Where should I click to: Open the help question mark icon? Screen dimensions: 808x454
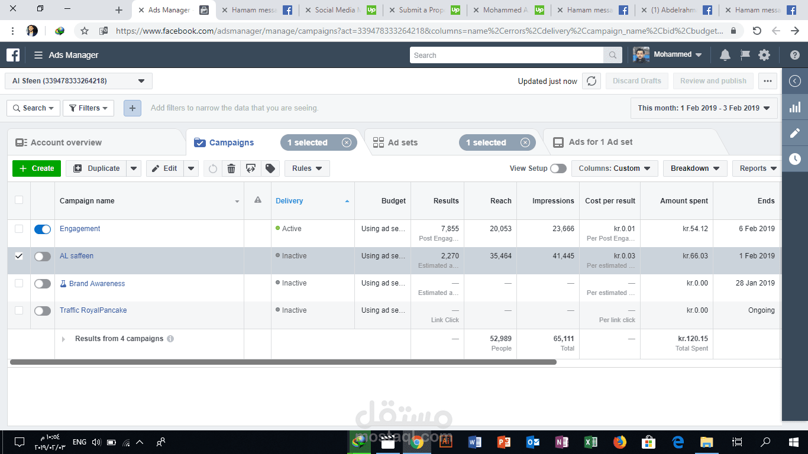(795, 55)
